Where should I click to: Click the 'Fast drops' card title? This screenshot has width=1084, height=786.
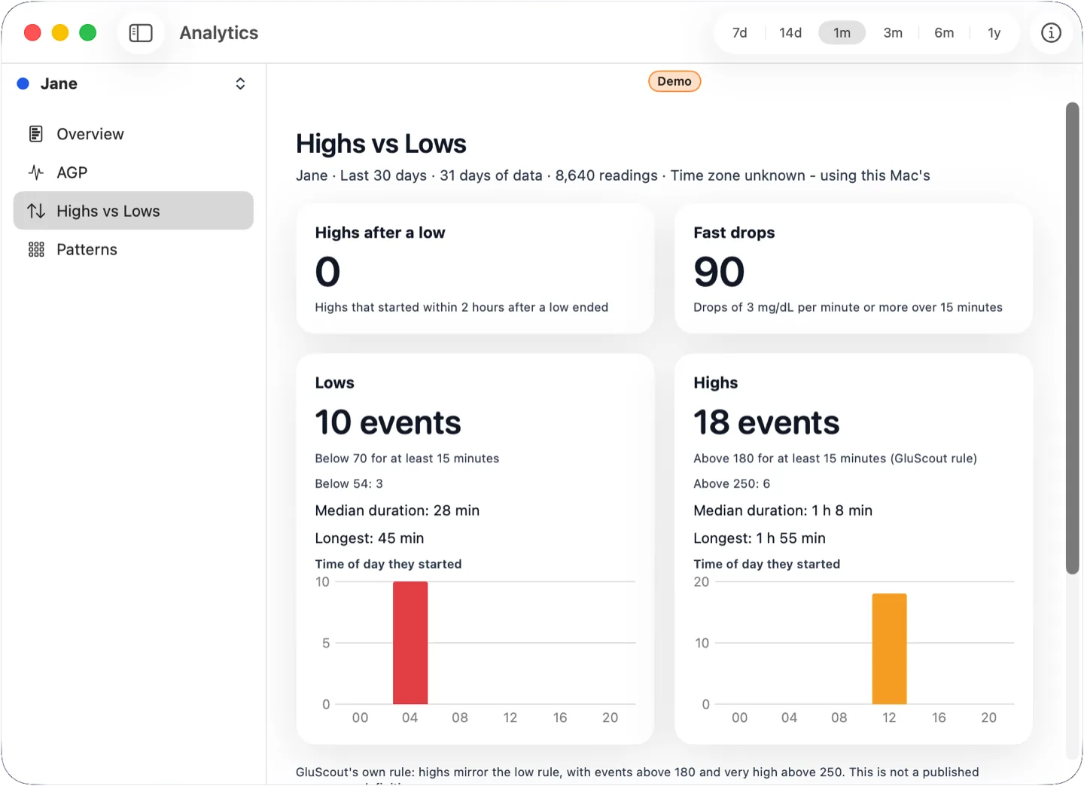(x=734, y=233)
